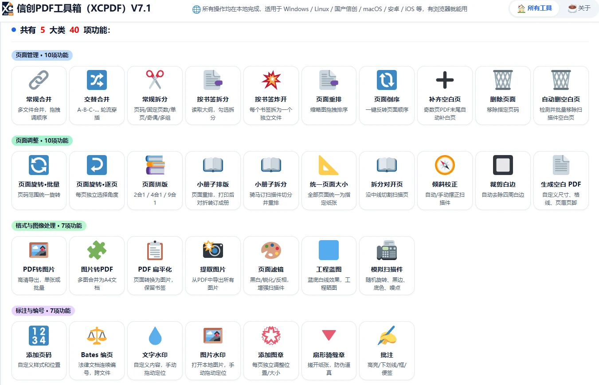The height and width of the screenshot is (385, 599).
Task: Click the 裁剪白边 crop square icon
Action: pos(503,165)
